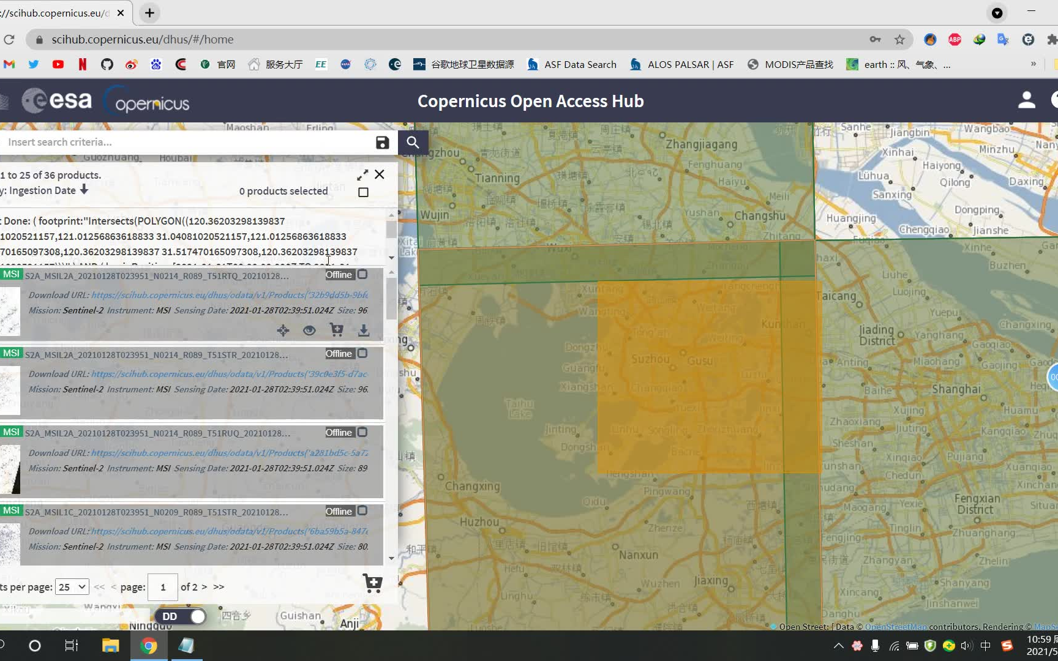Open saved password key icon
Screen dimensions: 1058x661
point(875,39)
